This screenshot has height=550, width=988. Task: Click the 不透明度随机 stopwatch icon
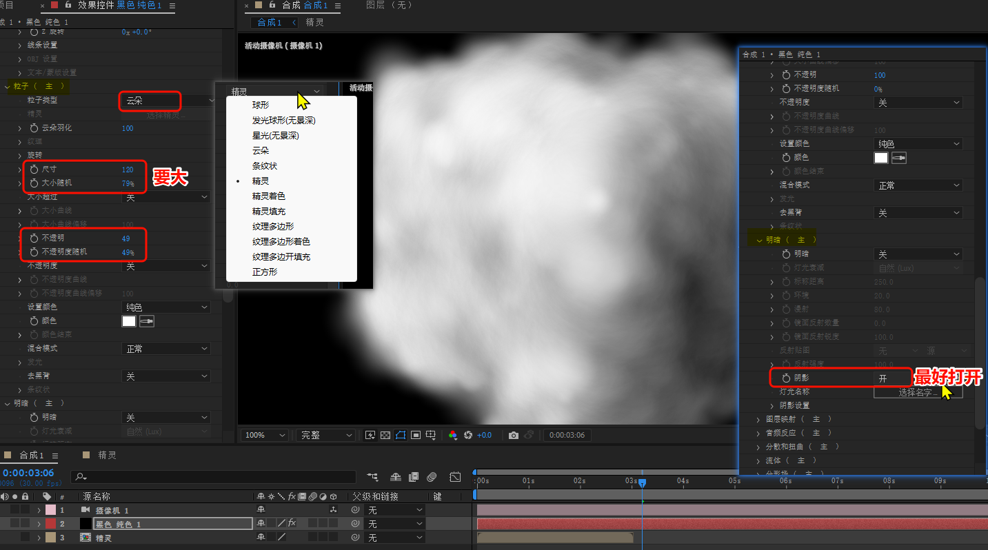pos(34,252)
